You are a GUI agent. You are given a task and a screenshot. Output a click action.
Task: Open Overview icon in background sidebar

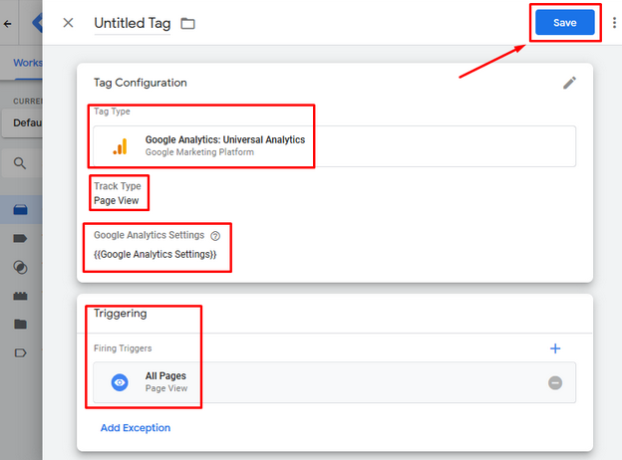pyautogui.click(x=20, y=210)
